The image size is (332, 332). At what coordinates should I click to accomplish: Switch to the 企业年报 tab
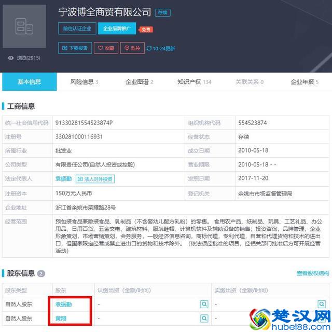(305, 82)
